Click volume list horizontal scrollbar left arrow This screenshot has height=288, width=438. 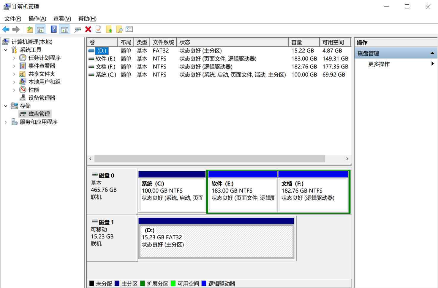point(91,159)
